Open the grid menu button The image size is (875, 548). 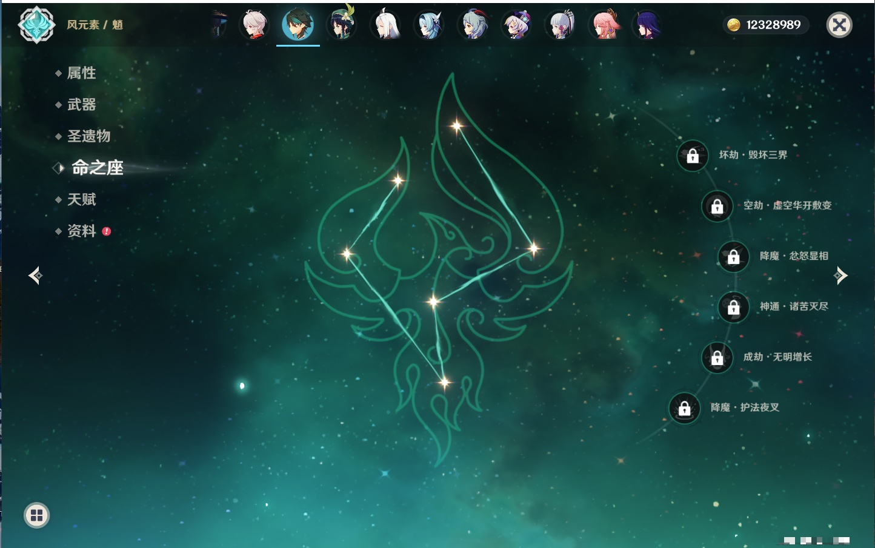pyautogui.click(x=36, y=515)
